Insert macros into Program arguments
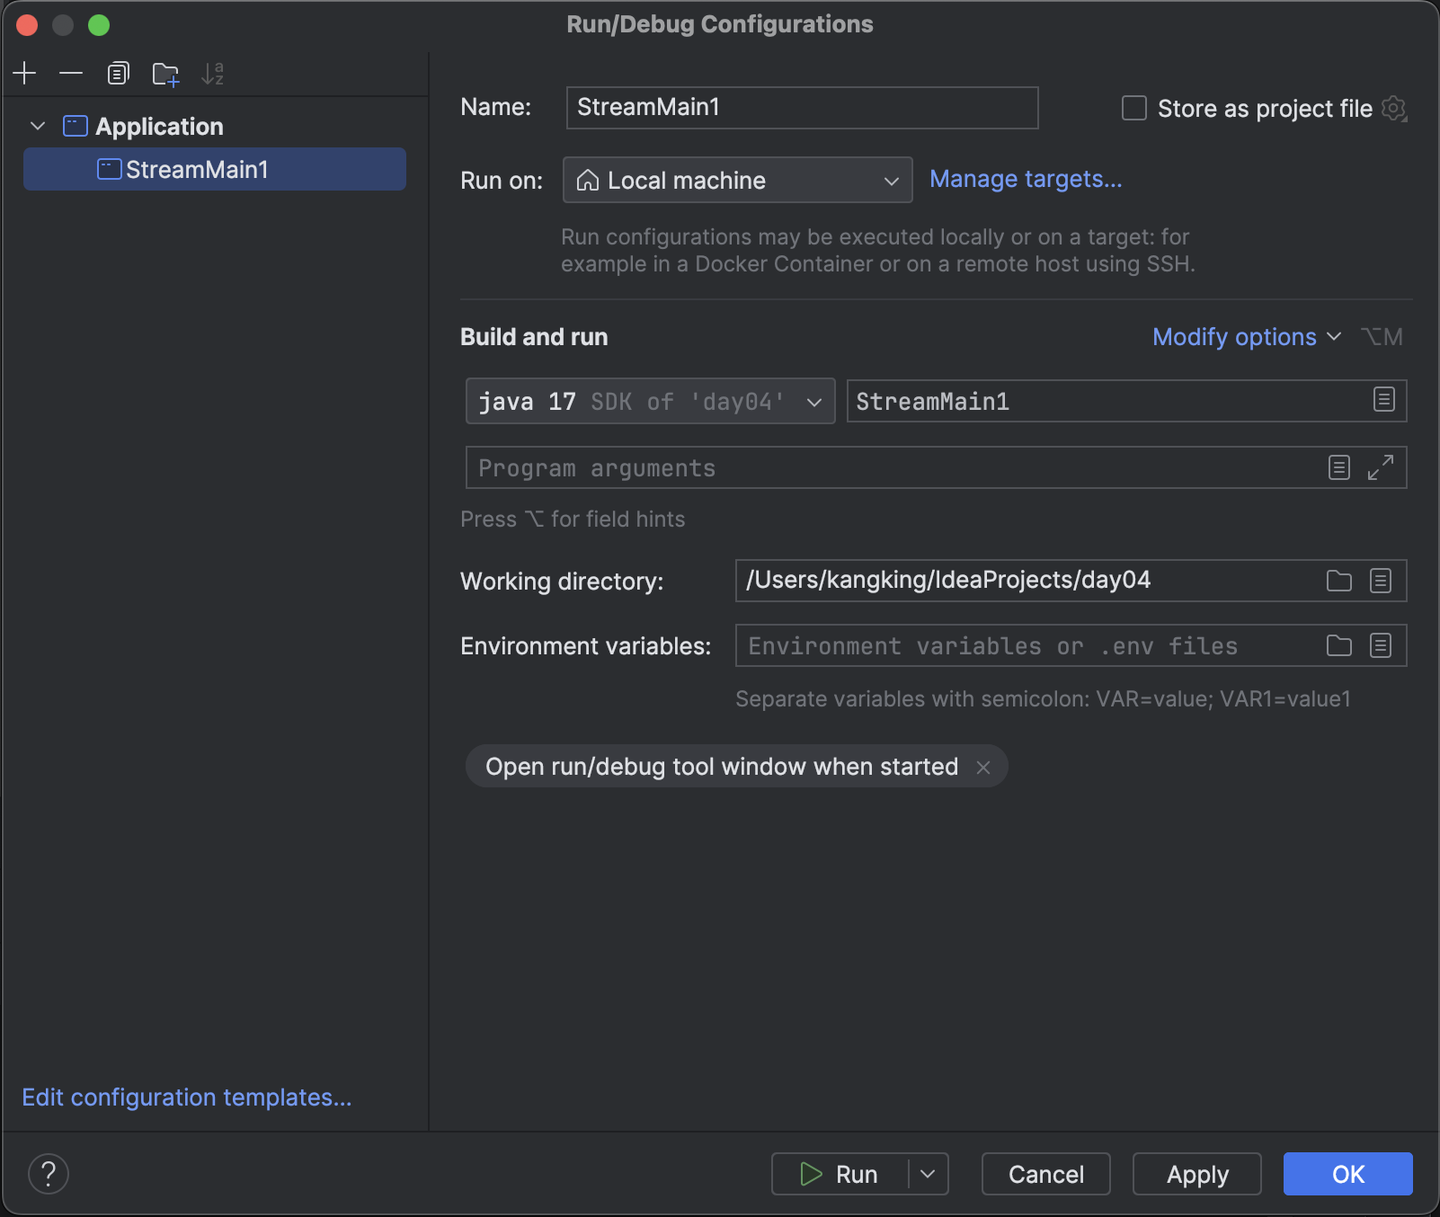 point(1339,467)
